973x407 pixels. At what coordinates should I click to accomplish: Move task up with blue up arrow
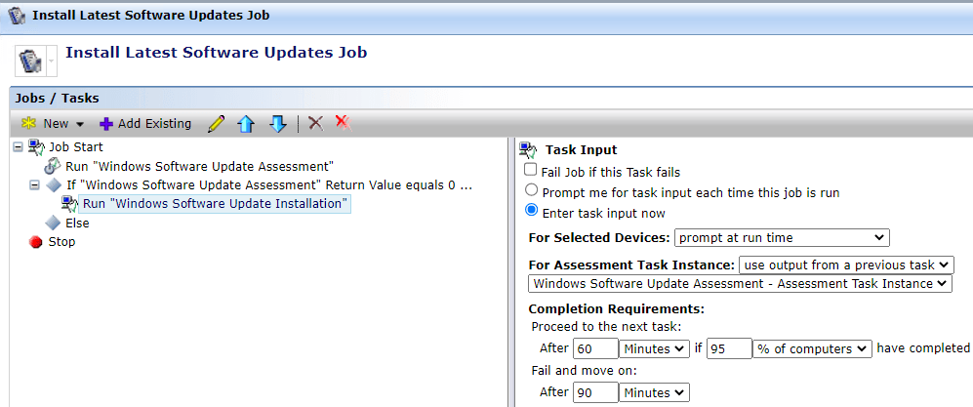pos(246,124)
